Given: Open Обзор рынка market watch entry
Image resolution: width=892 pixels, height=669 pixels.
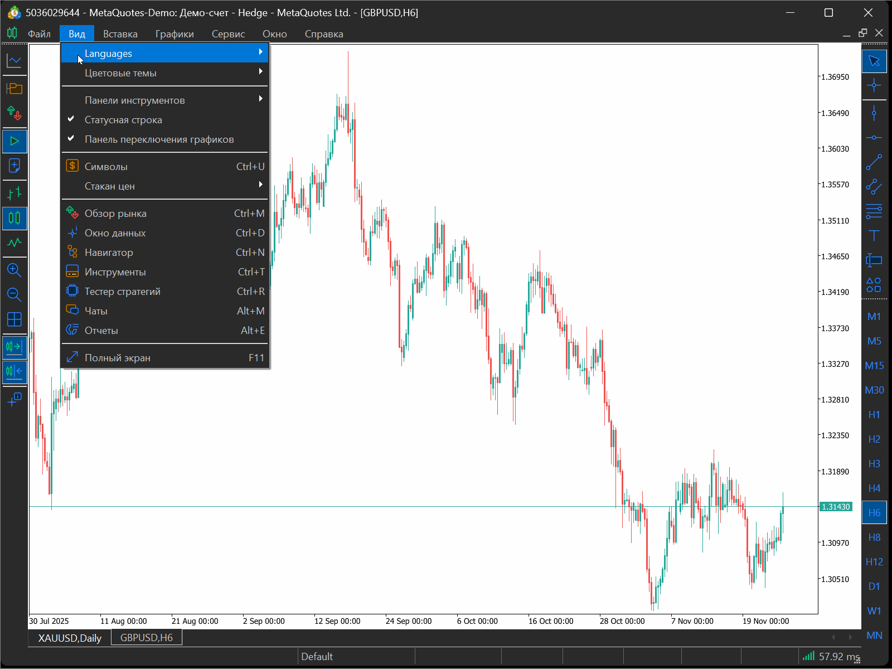Looking at the screenshot, I should 165,214.
